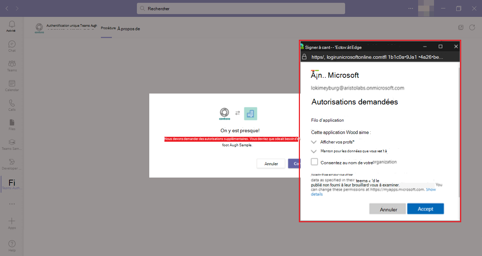Go back with the title bar arrow
The image size is (482, 256).
coord(7,8)
